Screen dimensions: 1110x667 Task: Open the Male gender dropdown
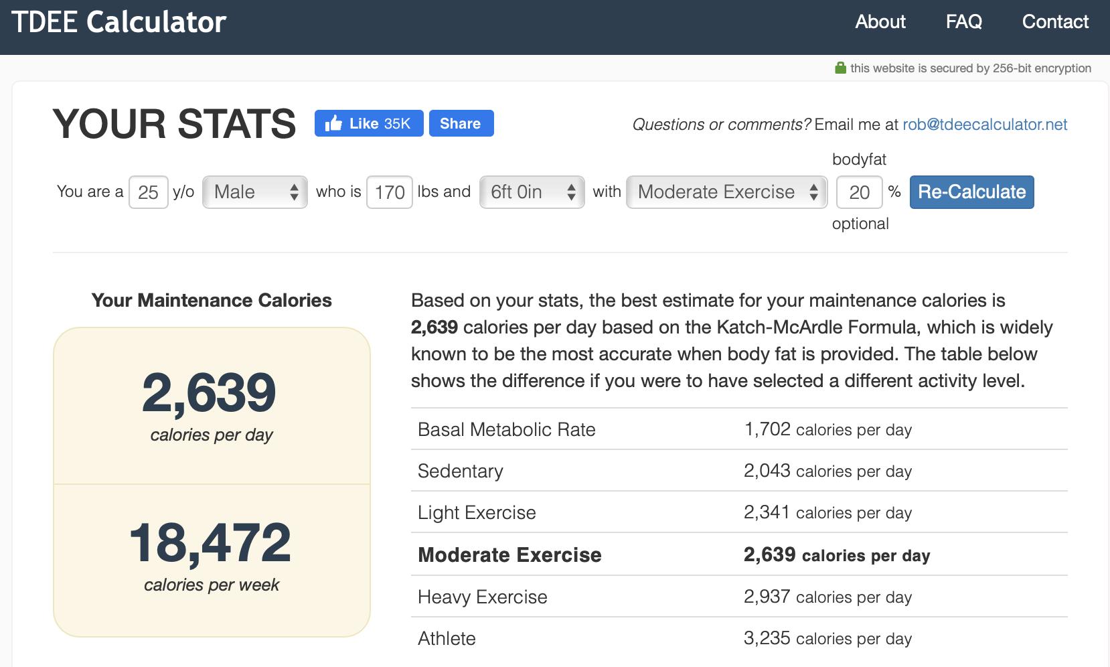tap(255, 192)
